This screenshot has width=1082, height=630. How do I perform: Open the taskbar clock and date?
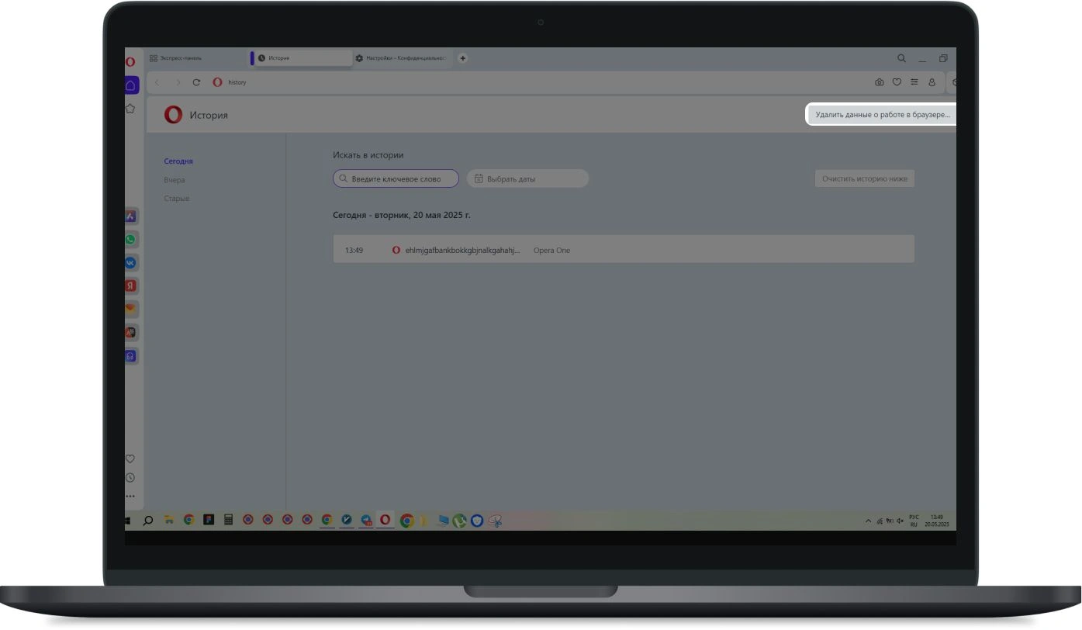[937, 521]
